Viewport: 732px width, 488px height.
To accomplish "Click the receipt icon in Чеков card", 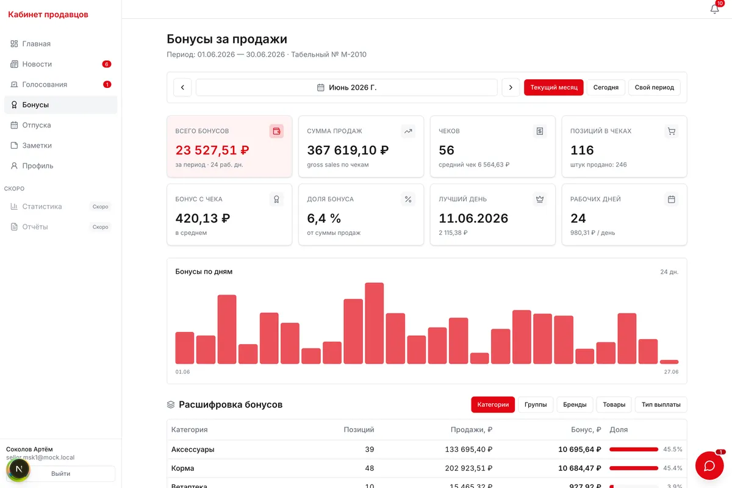I will click(540, 131).
